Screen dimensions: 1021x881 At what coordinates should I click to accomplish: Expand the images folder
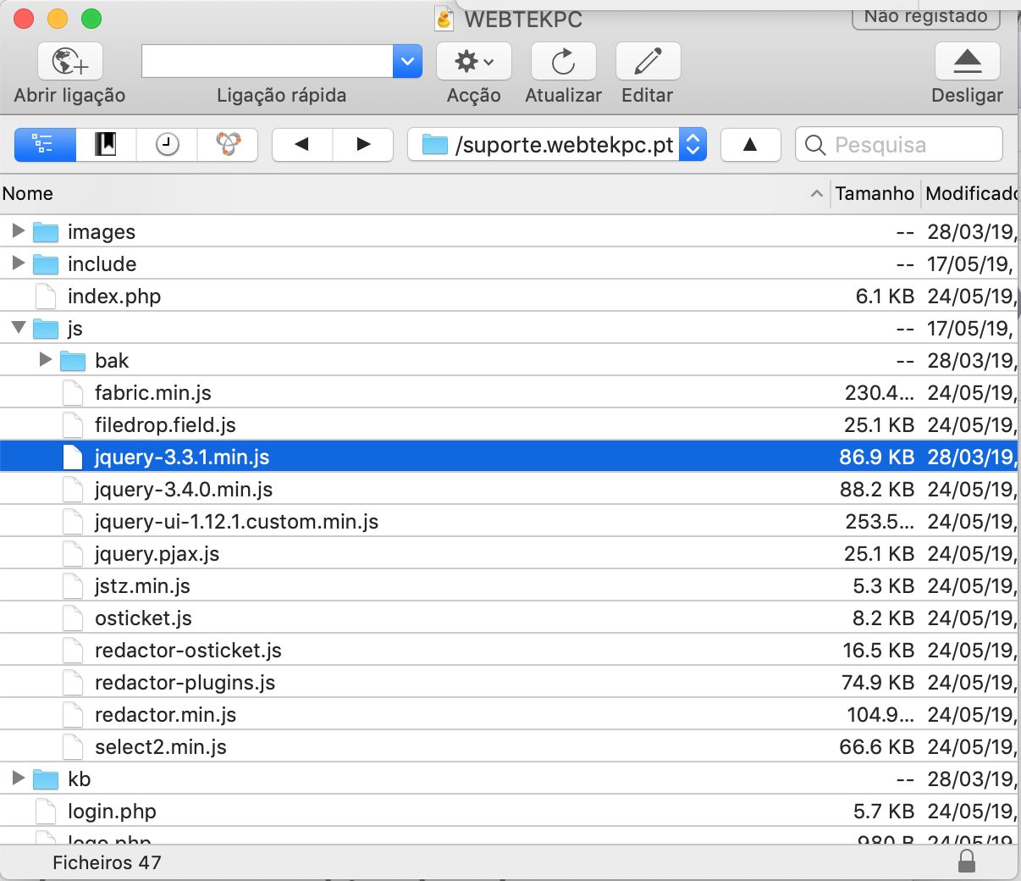tap(19, 231)
